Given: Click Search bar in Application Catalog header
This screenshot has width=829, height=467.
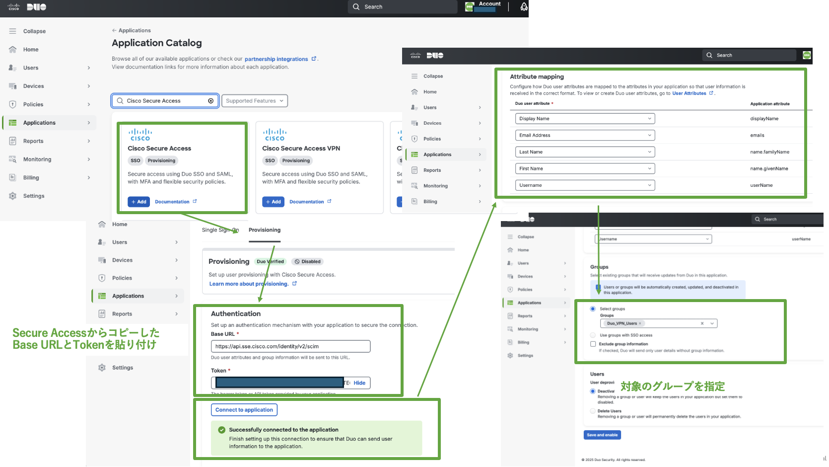Looking at the screenshot, I should coord(403,7).
